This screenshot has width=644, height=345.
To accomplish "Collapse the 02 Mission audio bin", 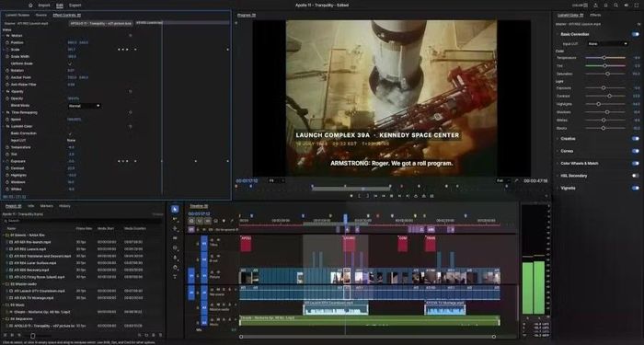I will [4, 283].
